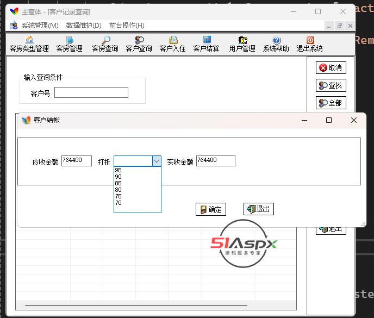Select discount 75 from list
The width and height of the screenshot is (374, 318).
point(138,196)
